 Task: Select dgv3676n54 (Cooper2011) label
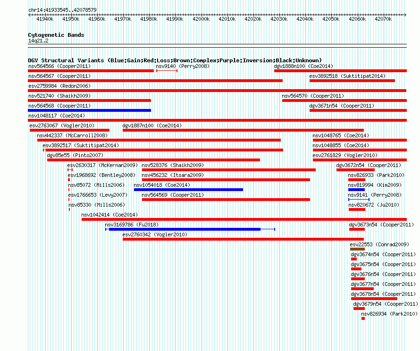pos(383,274)
